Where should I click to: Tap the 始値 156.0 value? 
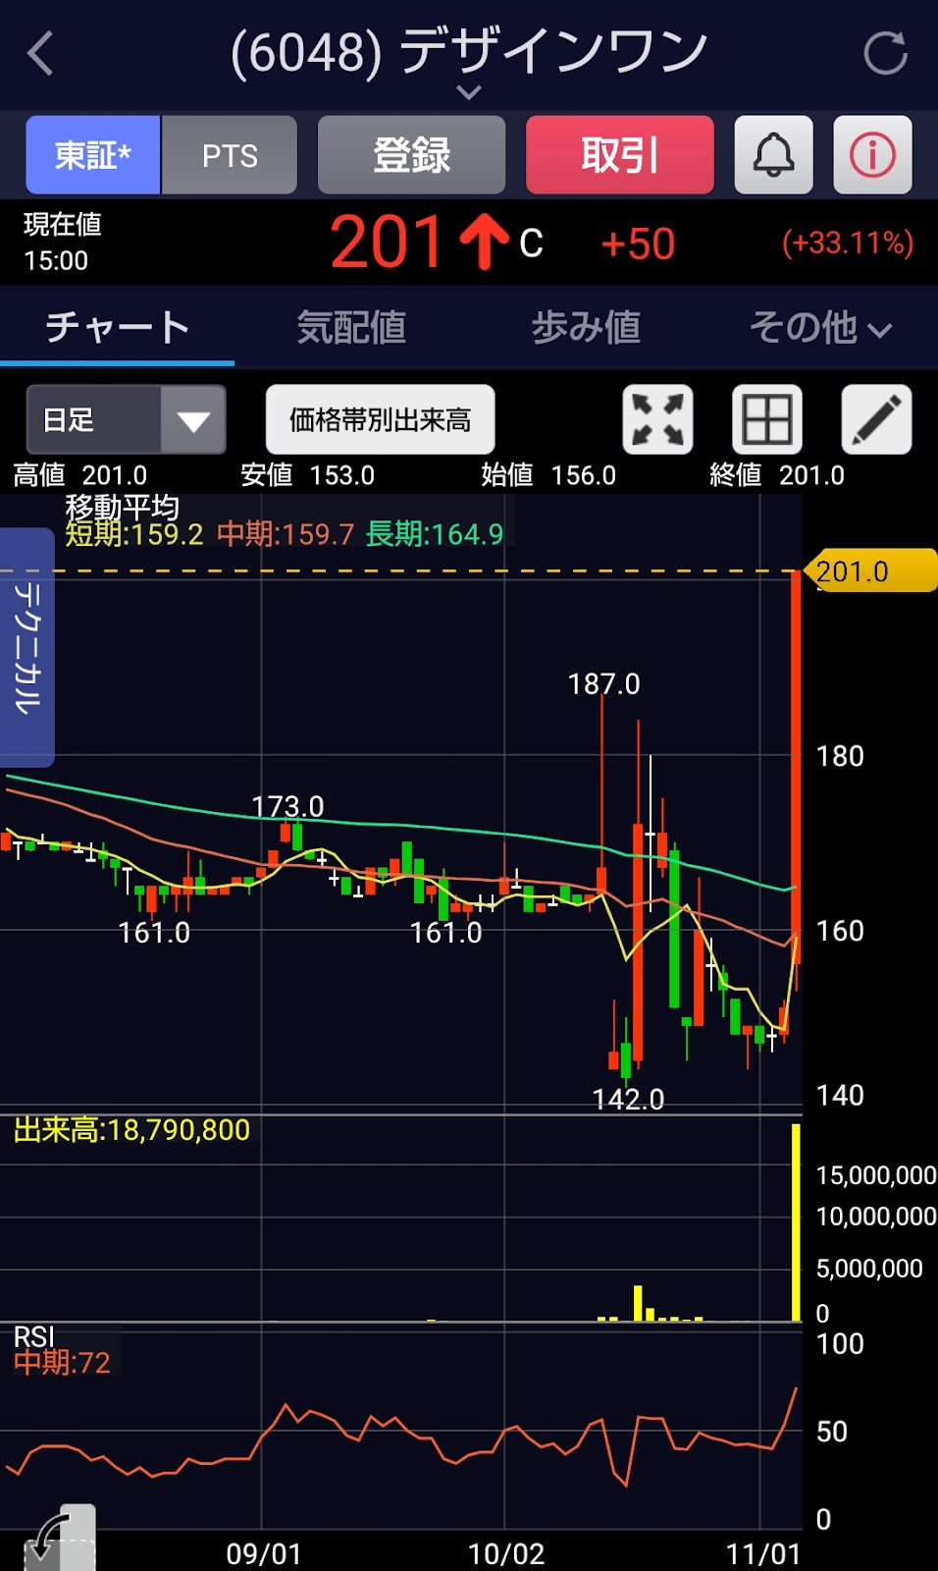[x=548, y=475]
